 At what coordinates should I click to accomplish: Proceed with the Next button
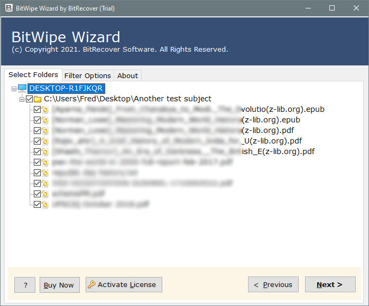[x=330, y=284]
